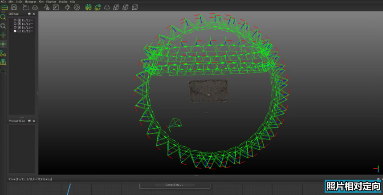
Task: Click the first gray cube-transfer icon
Action: click(x=116, y=7)
